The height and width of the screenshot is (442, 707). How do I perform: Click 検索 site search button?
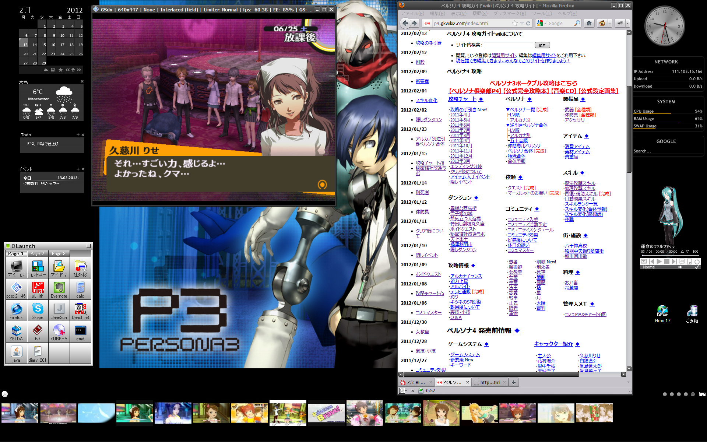(x=542, y=45)
